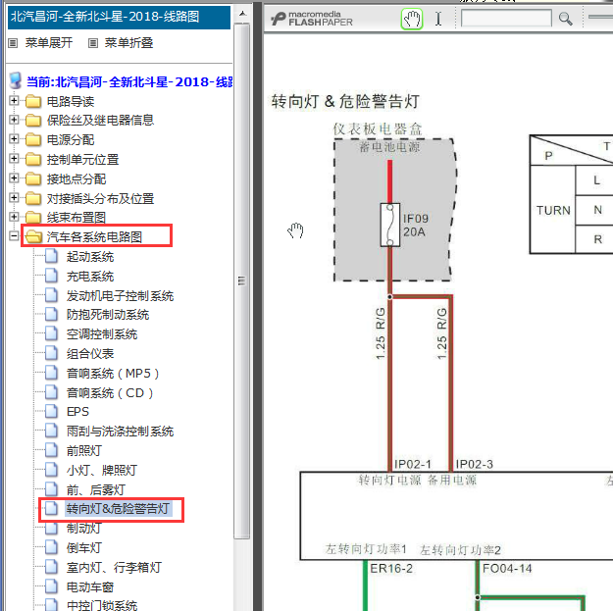
Task: Open the 音响系统（CD）document
Action: (x=110, y=392)
